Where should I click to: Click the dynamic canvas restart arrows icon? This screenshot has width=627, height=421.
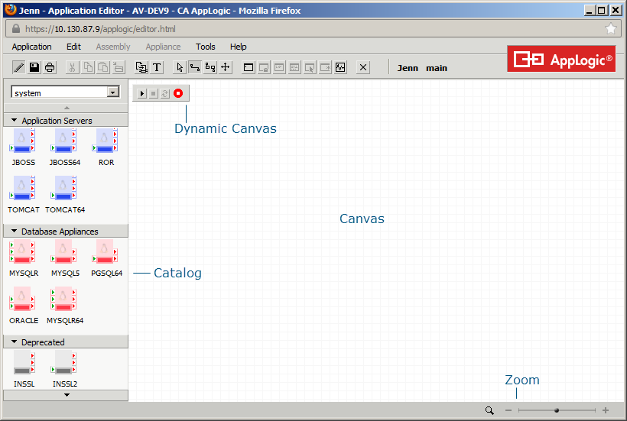coord(165,93)
